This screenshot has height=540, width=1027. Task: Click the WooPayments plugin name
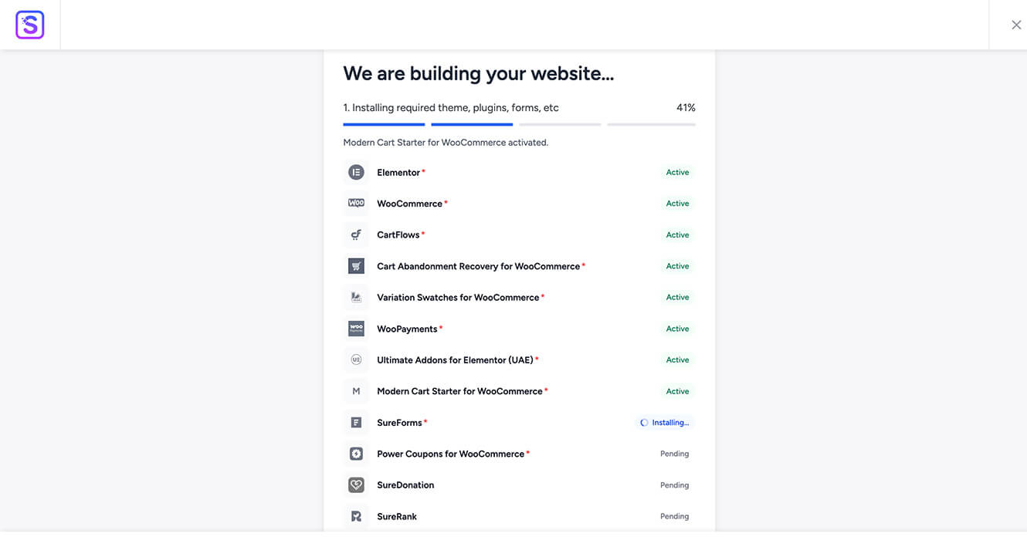pyautogui.click(x=407, y=329)
